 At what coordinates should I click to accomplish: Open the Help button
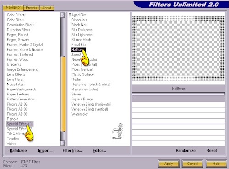coord(216,164)
